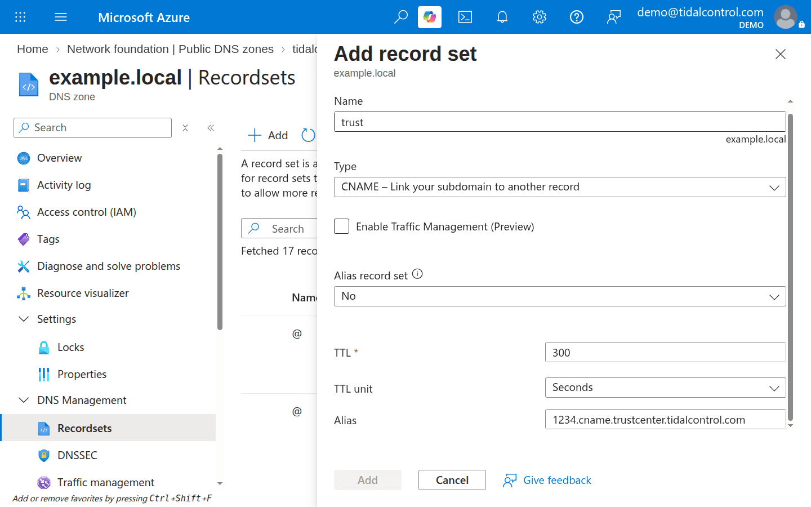Screen dimensions: 811x507
Task: Go to Network foundation breadcrumb
Action: tap(170, 49)
